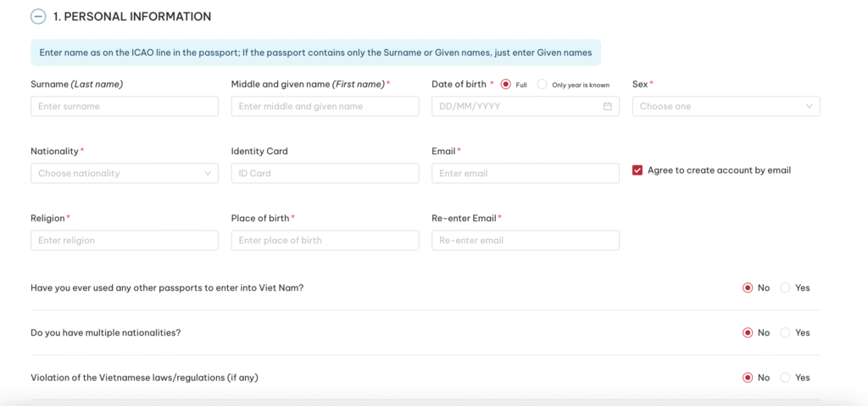Focus the Enter place of birth field
This screenshot has height=406, width=868.
(x=325, y=241)
